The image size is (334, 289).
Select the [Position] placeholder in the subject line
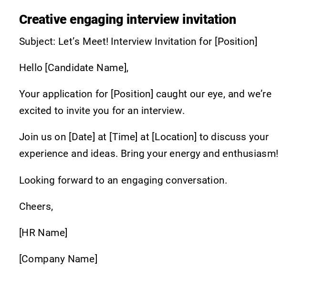pos(236,41)
